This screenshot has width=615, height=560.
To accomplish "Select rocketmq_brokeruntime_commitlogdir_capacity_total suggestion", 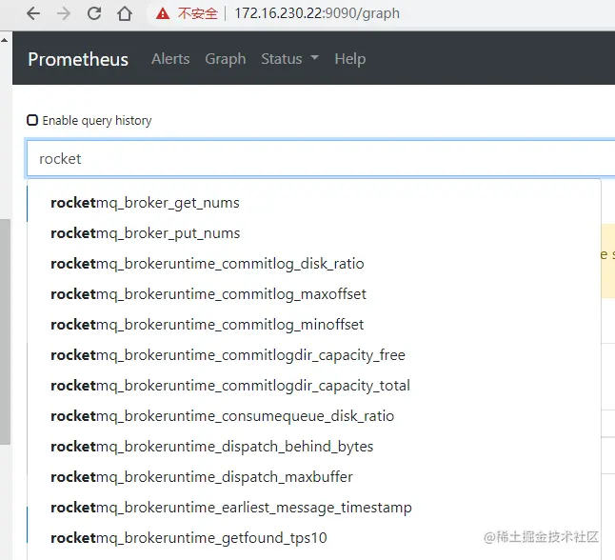I will point(314,386).
